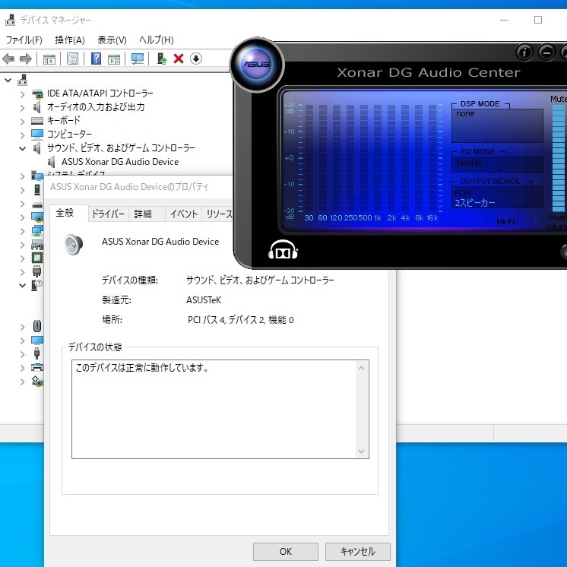This screenshot has height=567, width=567.
Task: Open the 表示(V) menu
Action: pyautogui.click(x=112, y=40)
